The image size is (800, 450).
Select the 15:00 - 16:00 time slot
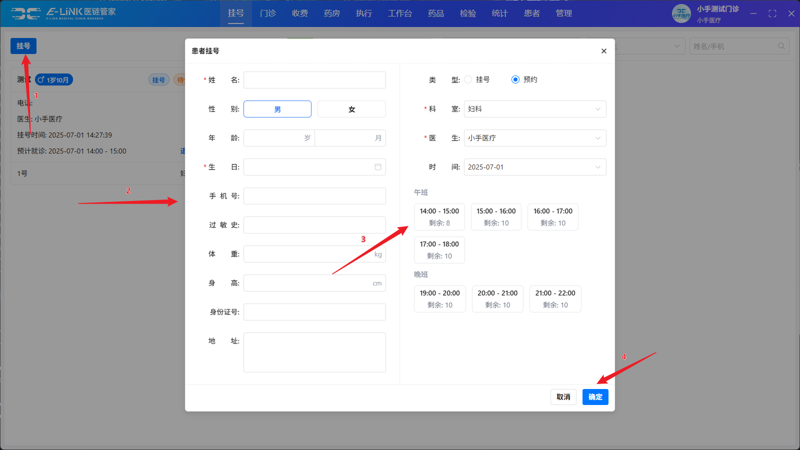[x=496, y=217]
